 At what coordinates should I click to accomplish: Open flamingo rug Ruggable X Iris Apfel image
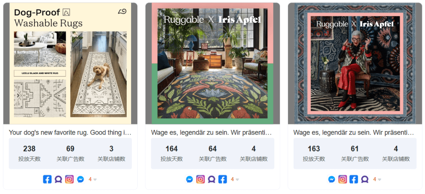[x=213, y=63]
